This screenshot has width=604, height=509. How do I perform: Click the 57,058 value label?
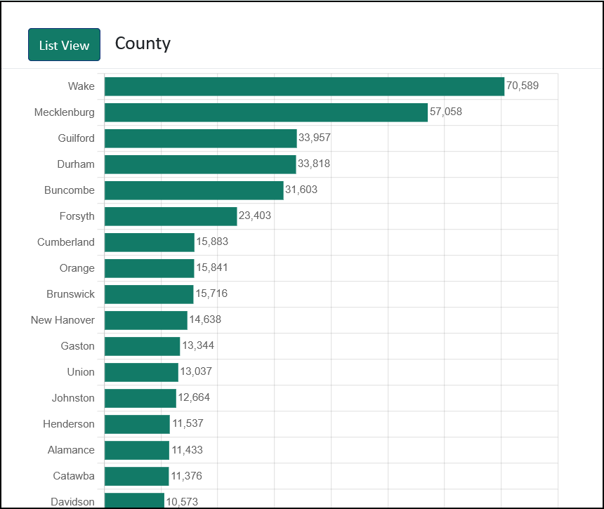[446, 112]
